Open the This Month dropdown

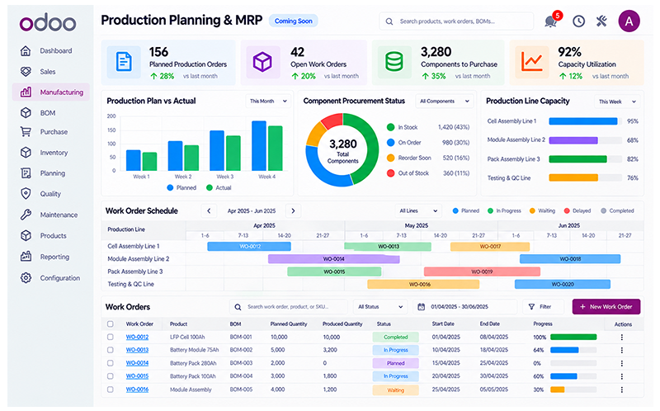tap(268, 101)
